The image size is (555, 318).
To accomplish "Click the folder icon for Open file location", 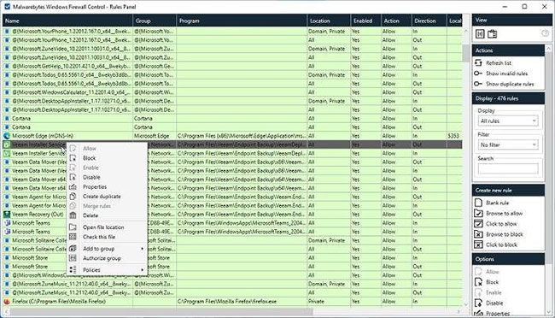I will [x=73, y=227].
